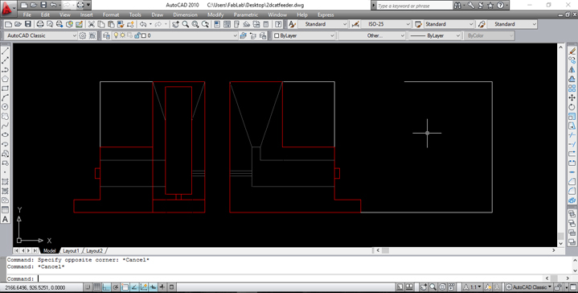Toggle Ortho mode in status bar
578x293 pixels.
(x=107, y=287)
